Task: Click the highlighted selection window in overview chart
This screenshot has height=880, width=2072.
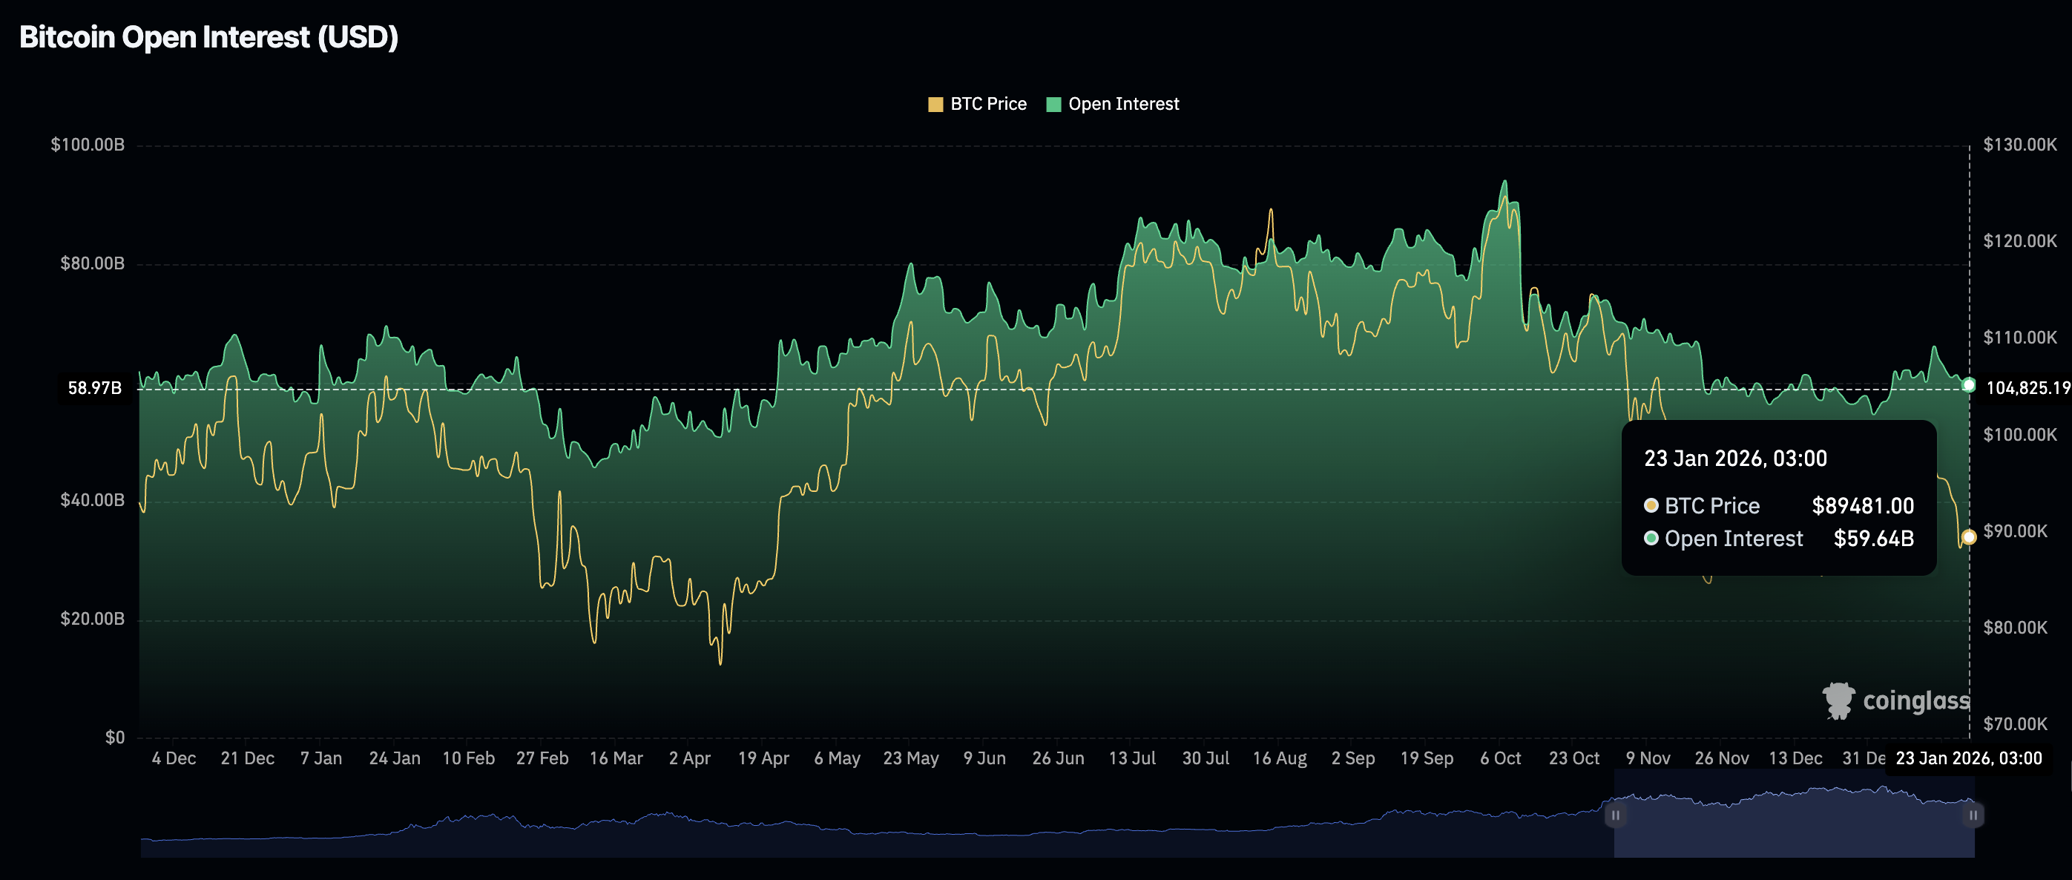Action: [1794, 833]
